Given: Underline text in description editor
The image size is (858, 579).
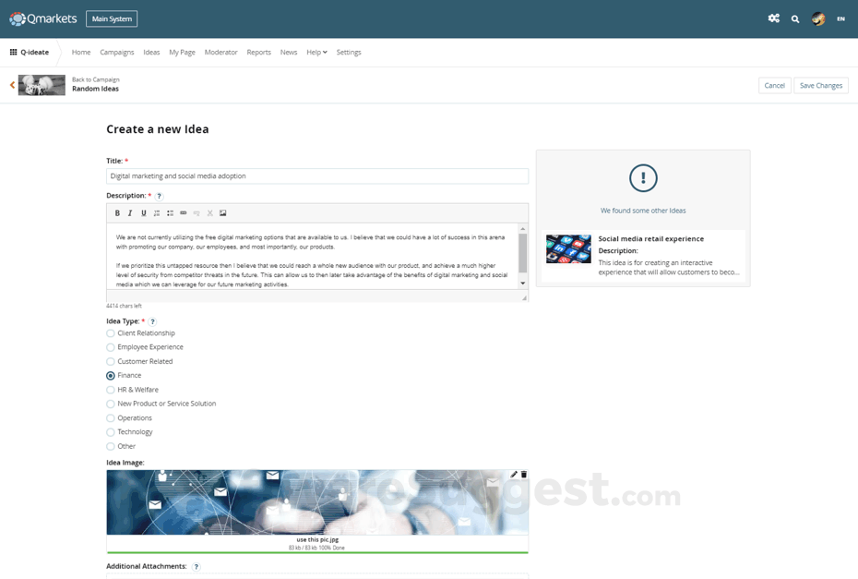Looking at the screenshot, I should (x=143, y=213).
